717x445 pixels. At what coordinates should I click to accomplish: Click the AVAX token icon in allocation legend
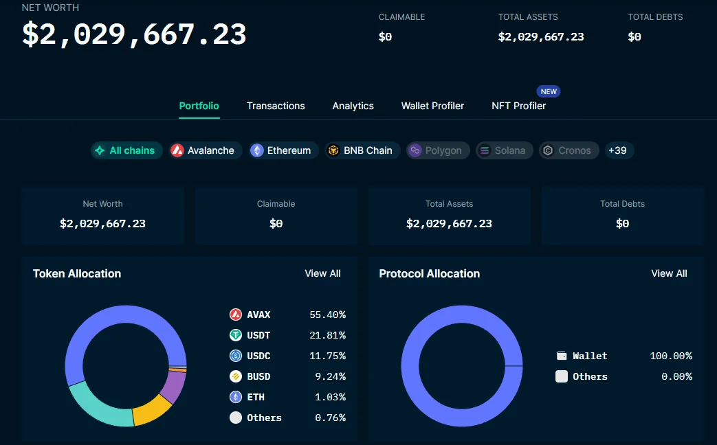pos(236,315)
